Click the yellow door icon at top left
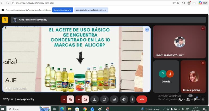The image size is (209, 111). (5, 20)
